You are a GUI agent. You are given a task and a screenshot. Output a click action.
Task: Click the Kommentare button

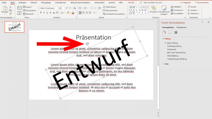tap(202, 2)
